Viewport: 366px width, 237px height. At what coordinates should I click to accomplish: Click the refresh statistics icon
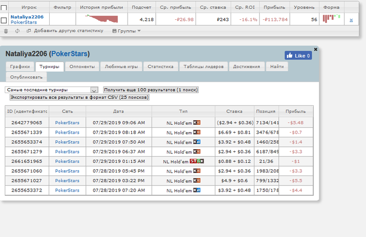(17, 31)
